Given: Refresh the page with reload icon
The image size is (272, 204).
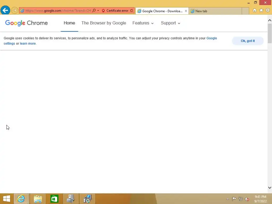Looking at the screenshot, I should [x=131, y=11].
